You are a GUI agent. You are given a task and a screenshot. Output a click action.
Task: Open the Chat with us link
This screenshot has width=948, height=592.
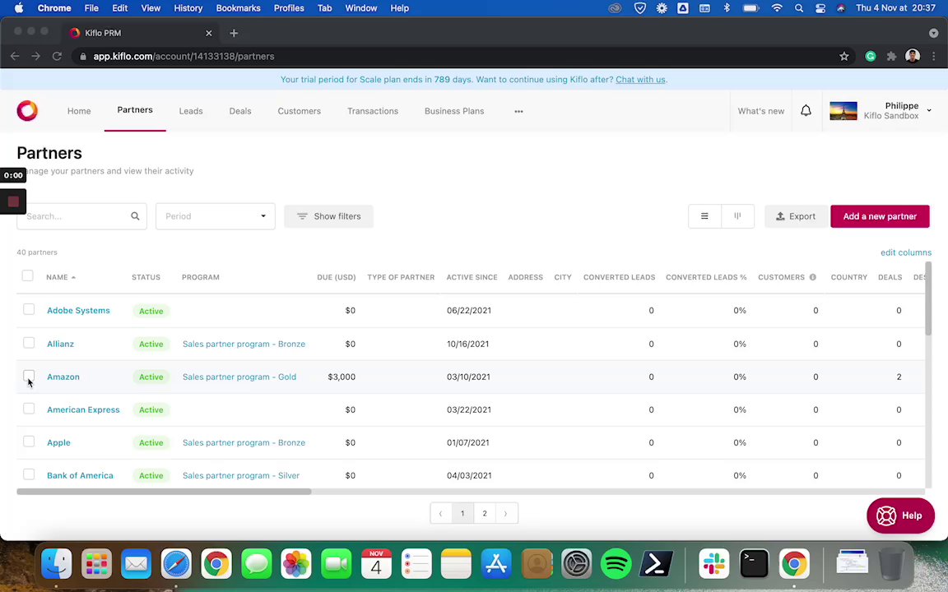point(640,80)
